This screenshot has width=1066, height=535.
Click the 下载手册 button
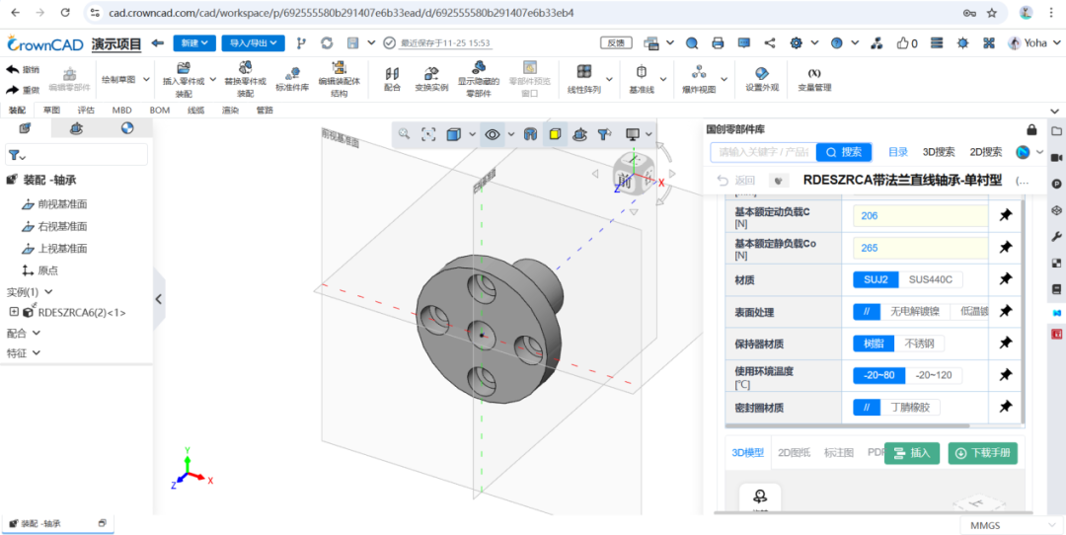(x=982, y=453)
